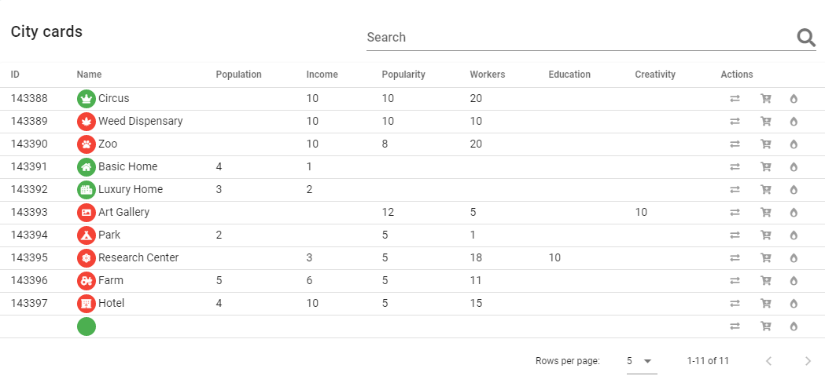Click the flame icon for Research Center
This screenshot has width=825, height=383.
click(x=794, y=258)
